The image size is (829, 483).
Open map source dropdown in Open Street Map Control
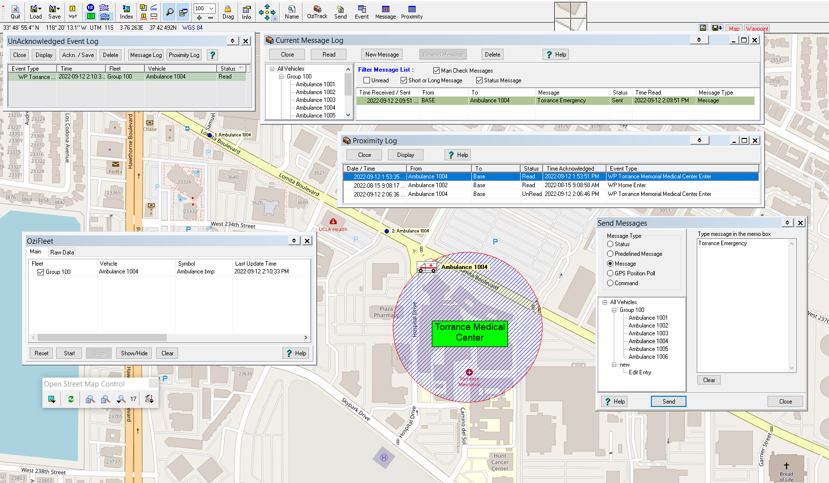click(x=52, y=399)
